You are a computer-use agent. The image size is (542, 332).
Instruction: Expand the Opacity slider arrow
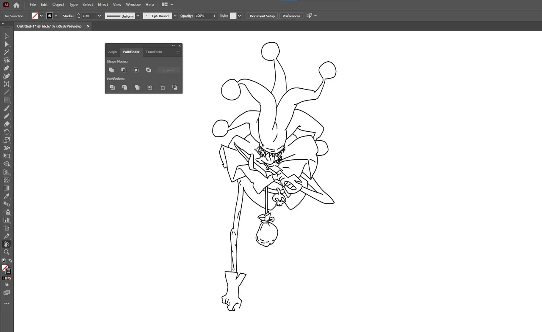point(214,16)
